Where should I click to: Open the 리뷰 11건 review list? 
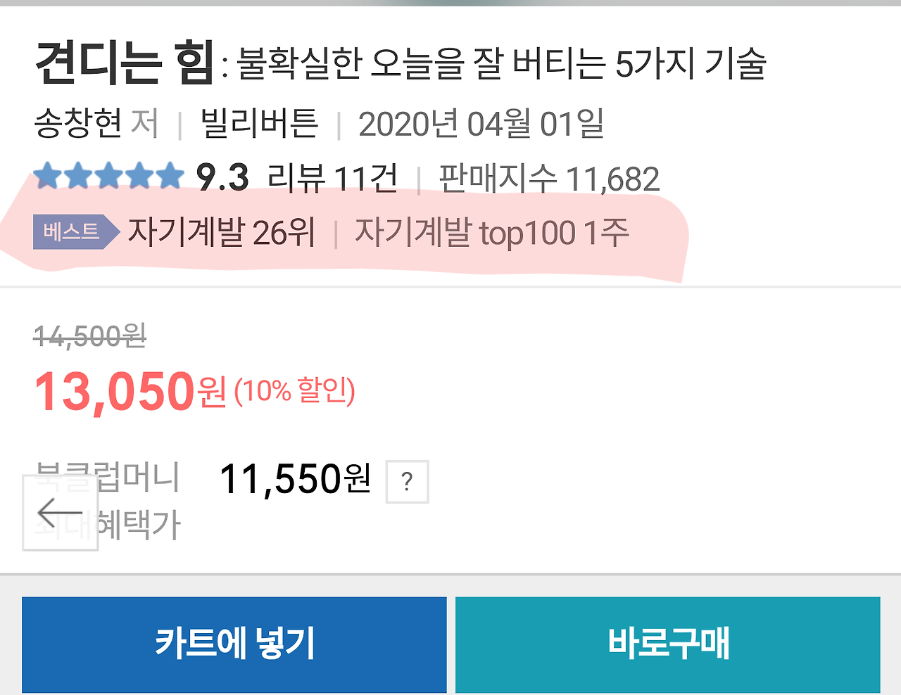pos(331,177)
